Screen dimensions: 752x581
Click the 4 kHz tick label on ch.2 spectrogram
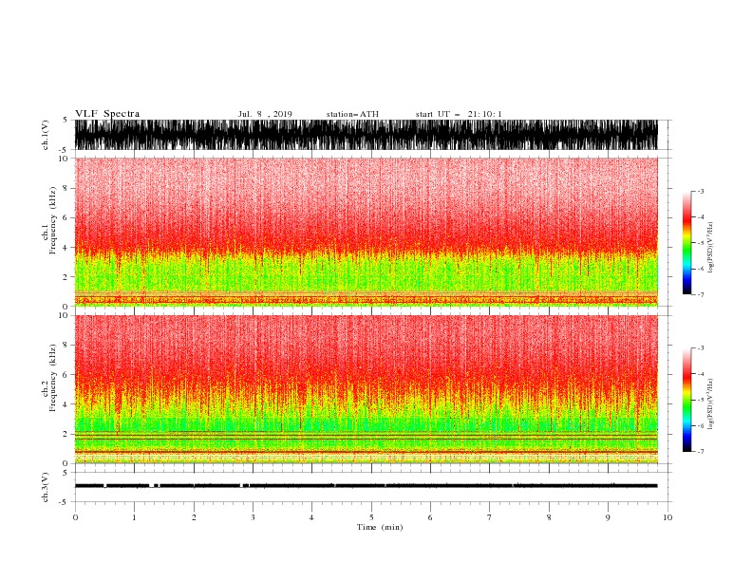point(66,404)
